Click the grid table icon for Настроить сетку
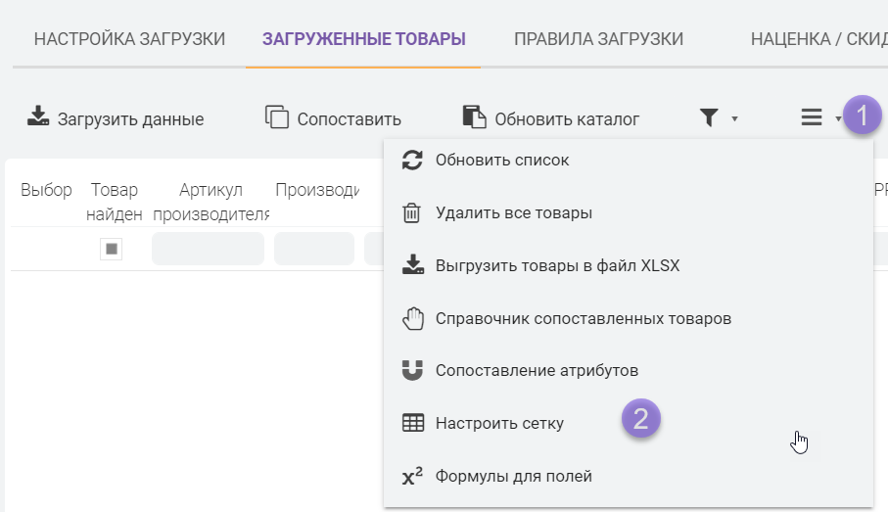 413,424
